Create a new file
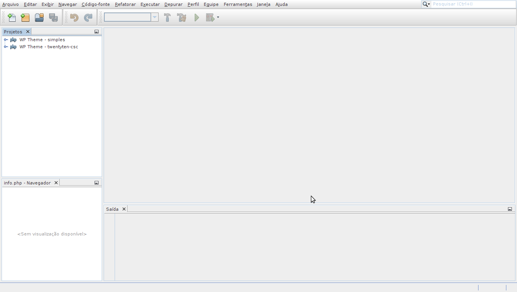The image size is (517, 292). click(11, 17)
